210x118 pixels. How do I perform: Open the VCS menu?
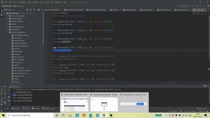52,2
